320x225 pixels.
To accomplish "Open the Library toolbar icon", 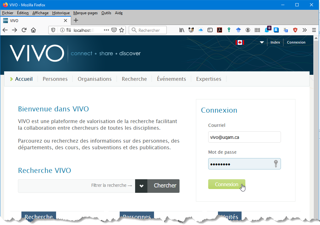I will (x=182, y=30).
